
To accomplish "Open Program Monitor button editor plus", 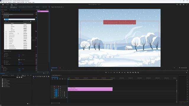I will point(187,72).
